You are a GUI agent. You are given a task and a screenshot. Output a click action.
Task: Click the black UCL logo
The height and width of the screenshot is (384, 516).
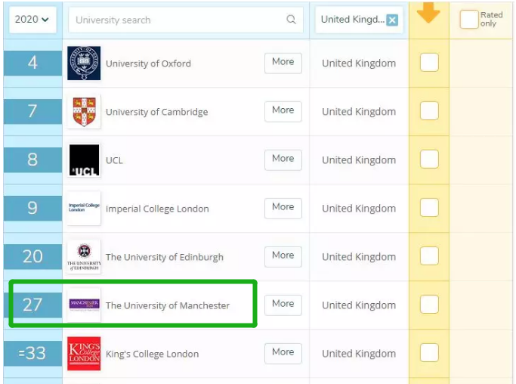(x=83, y=160)
